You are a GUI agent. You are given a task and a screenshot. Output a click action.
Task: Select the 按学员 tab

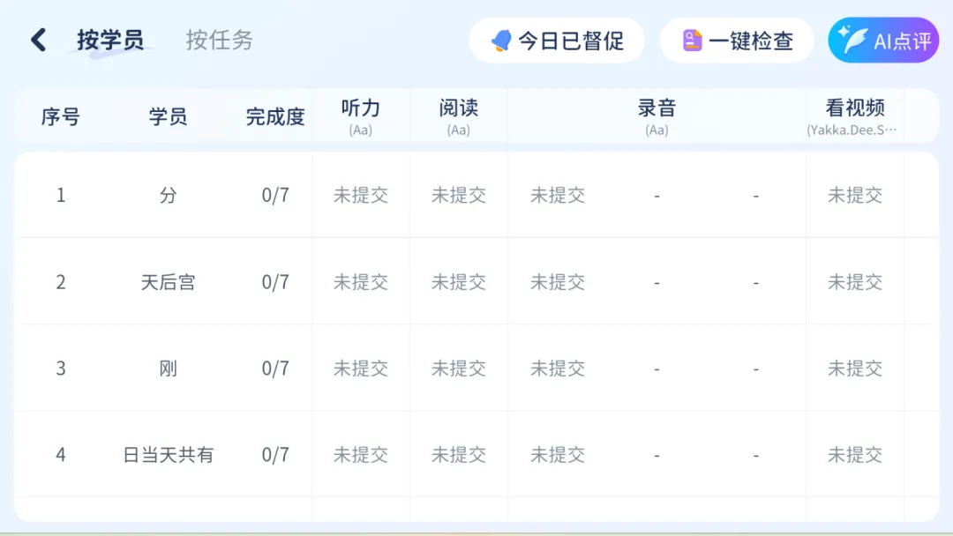coord(110,41)
